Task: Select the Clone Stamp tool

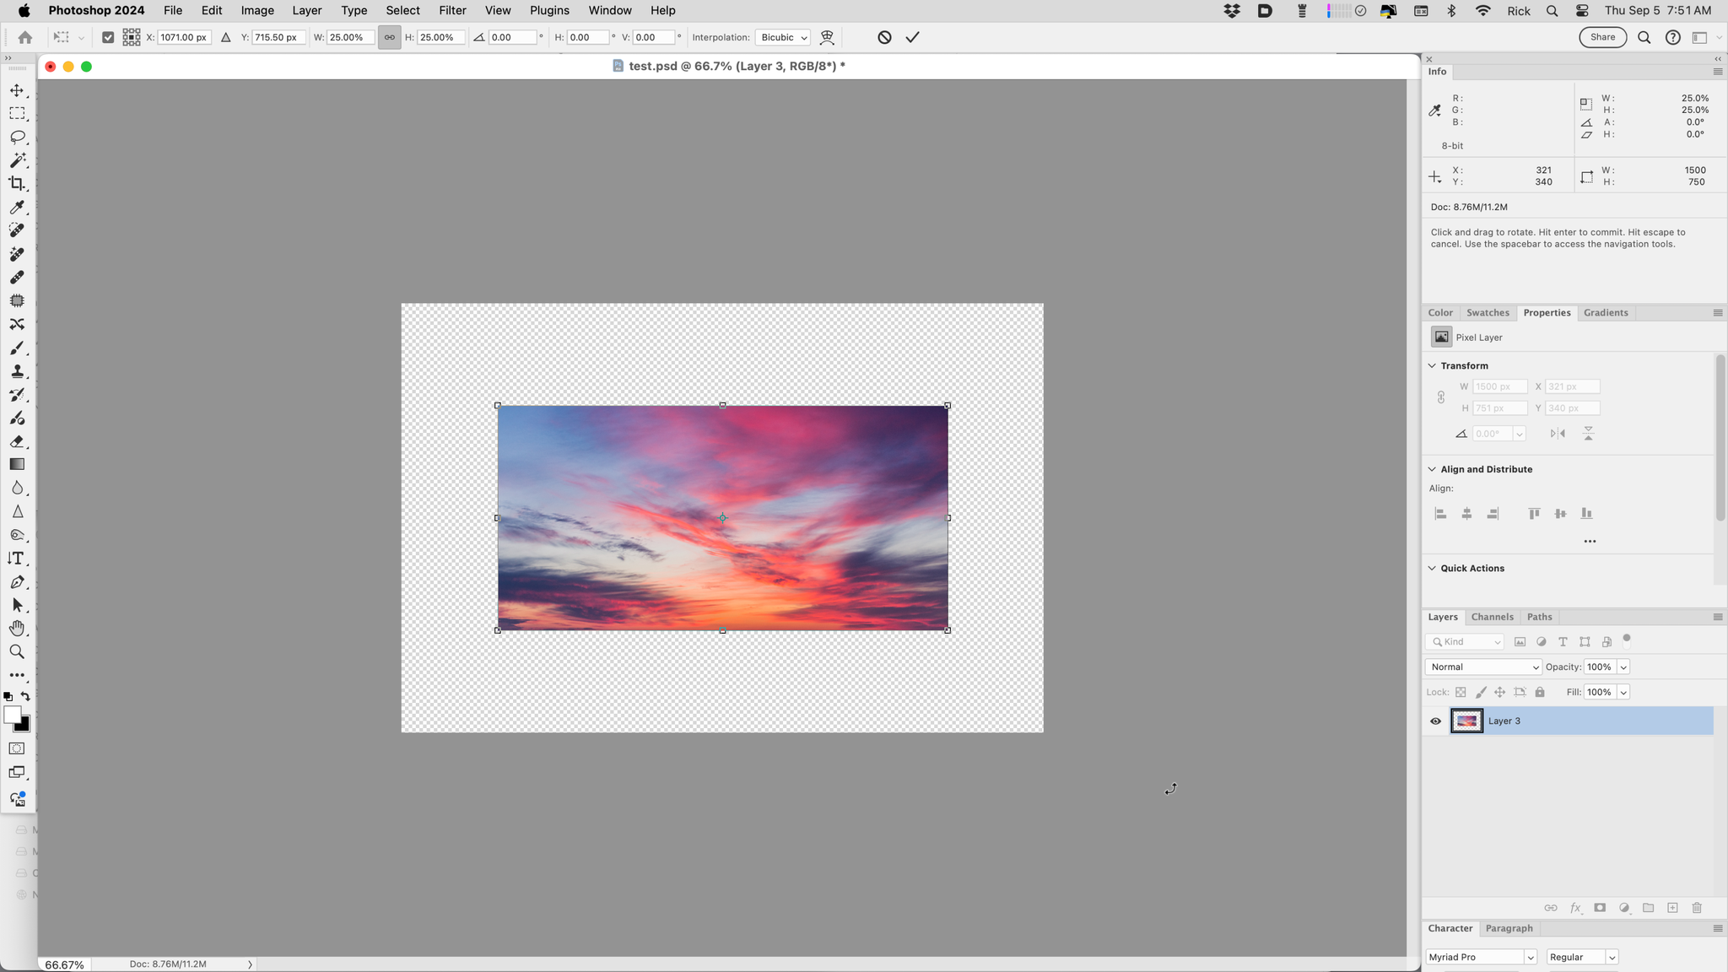Action: click(17, 371)
